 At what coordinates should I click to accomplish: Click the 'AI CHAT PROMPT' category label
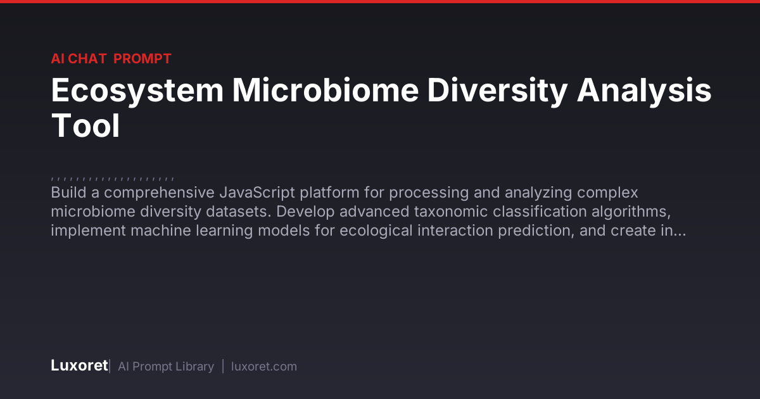coord(111,59)
